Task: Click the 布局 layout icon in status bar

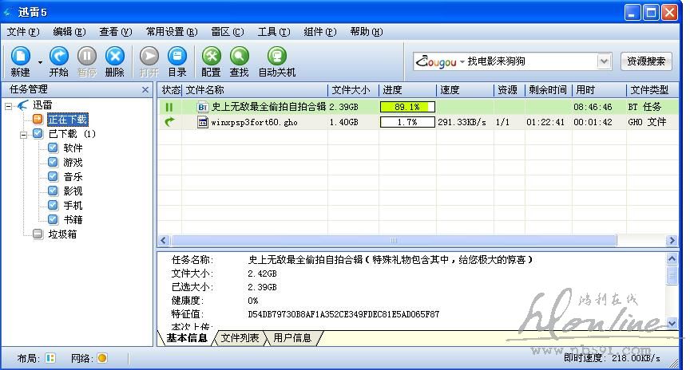Action: 50,358
